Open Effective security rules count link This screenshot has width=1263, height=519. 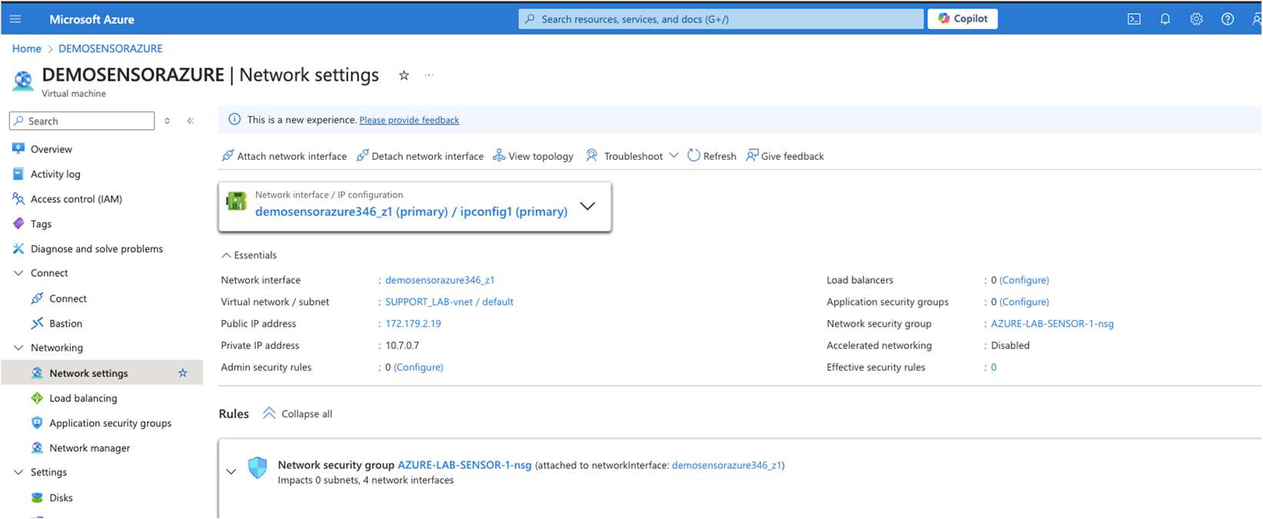click(994, 368)
